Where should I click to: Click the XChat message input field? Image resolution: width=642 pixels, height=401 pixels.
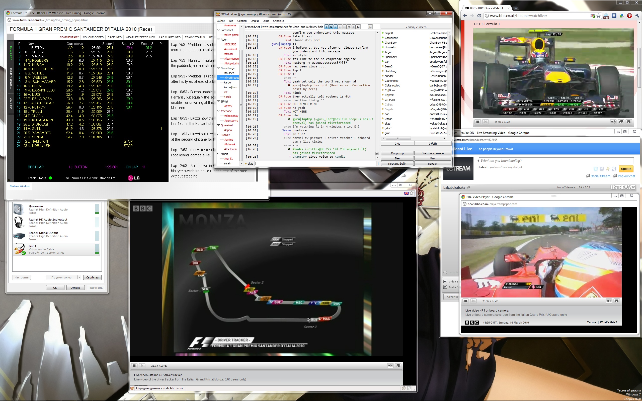point(316,164)
